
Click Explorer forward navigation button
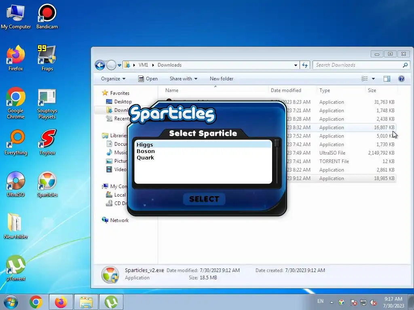pyautogui.click(x=111, y=65)
